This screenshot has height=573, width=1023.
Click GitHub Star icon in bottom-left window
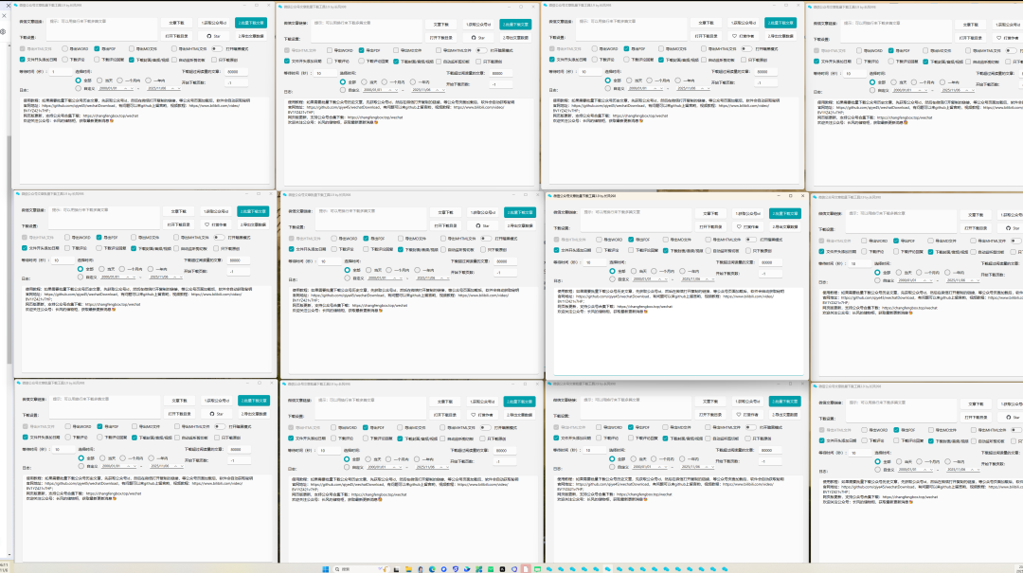click(211, 414)
